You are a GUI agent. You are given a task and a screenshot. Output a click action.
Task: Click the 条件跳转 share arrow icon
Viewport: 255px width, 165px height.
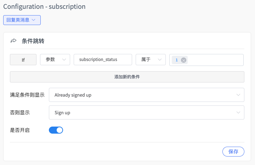click(13, 41)
